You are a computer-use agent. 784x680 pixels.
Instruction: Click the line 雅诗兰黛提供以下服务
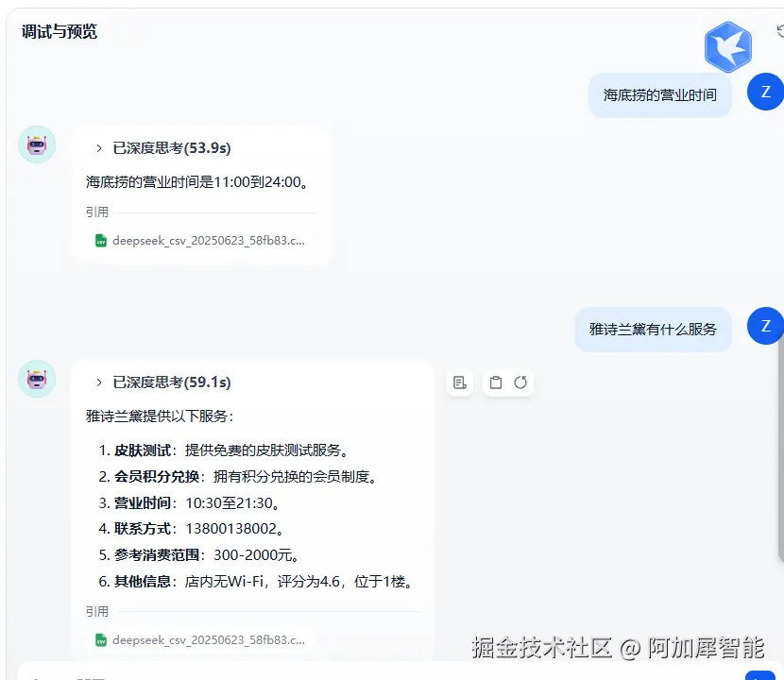pos(160,416)
